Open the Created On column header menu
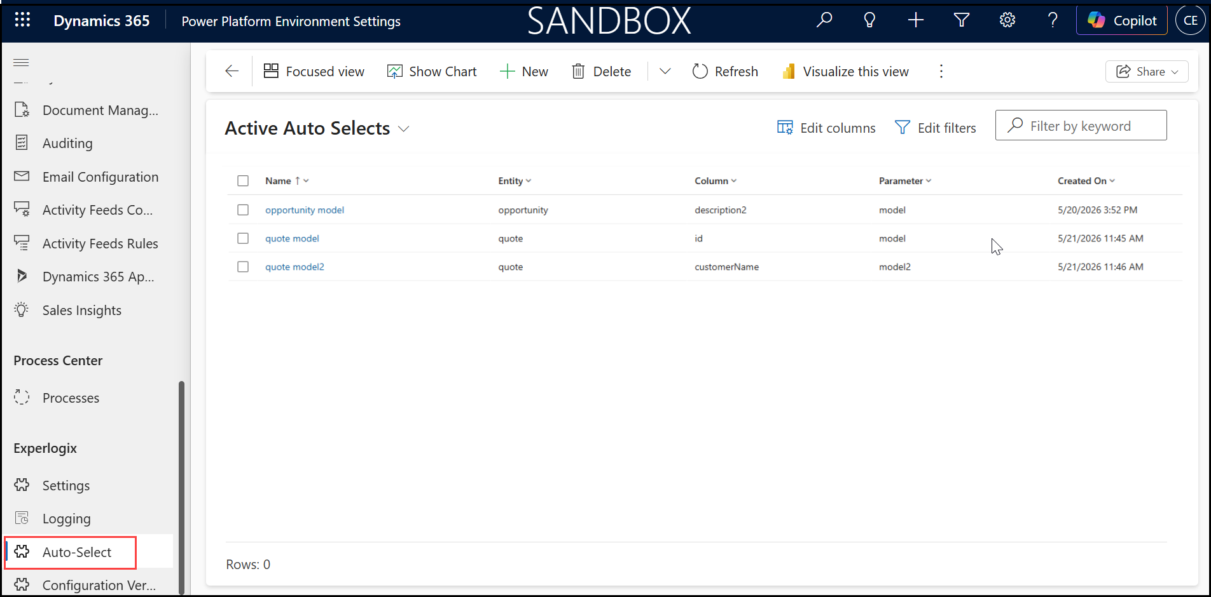1211x597 pixels. point(1086,181)
